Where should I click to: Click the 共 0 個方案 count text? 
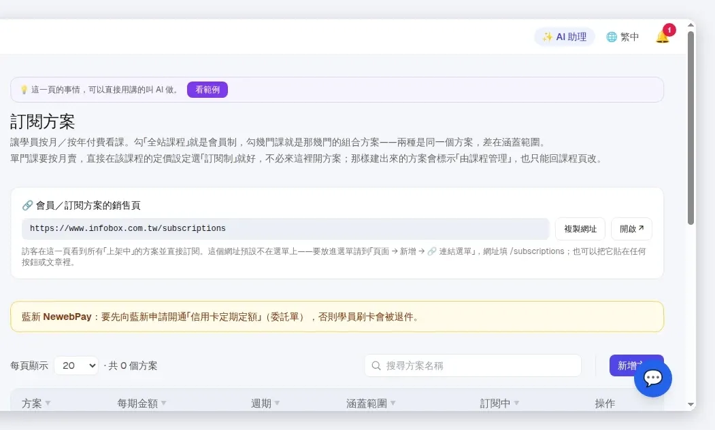133,365
